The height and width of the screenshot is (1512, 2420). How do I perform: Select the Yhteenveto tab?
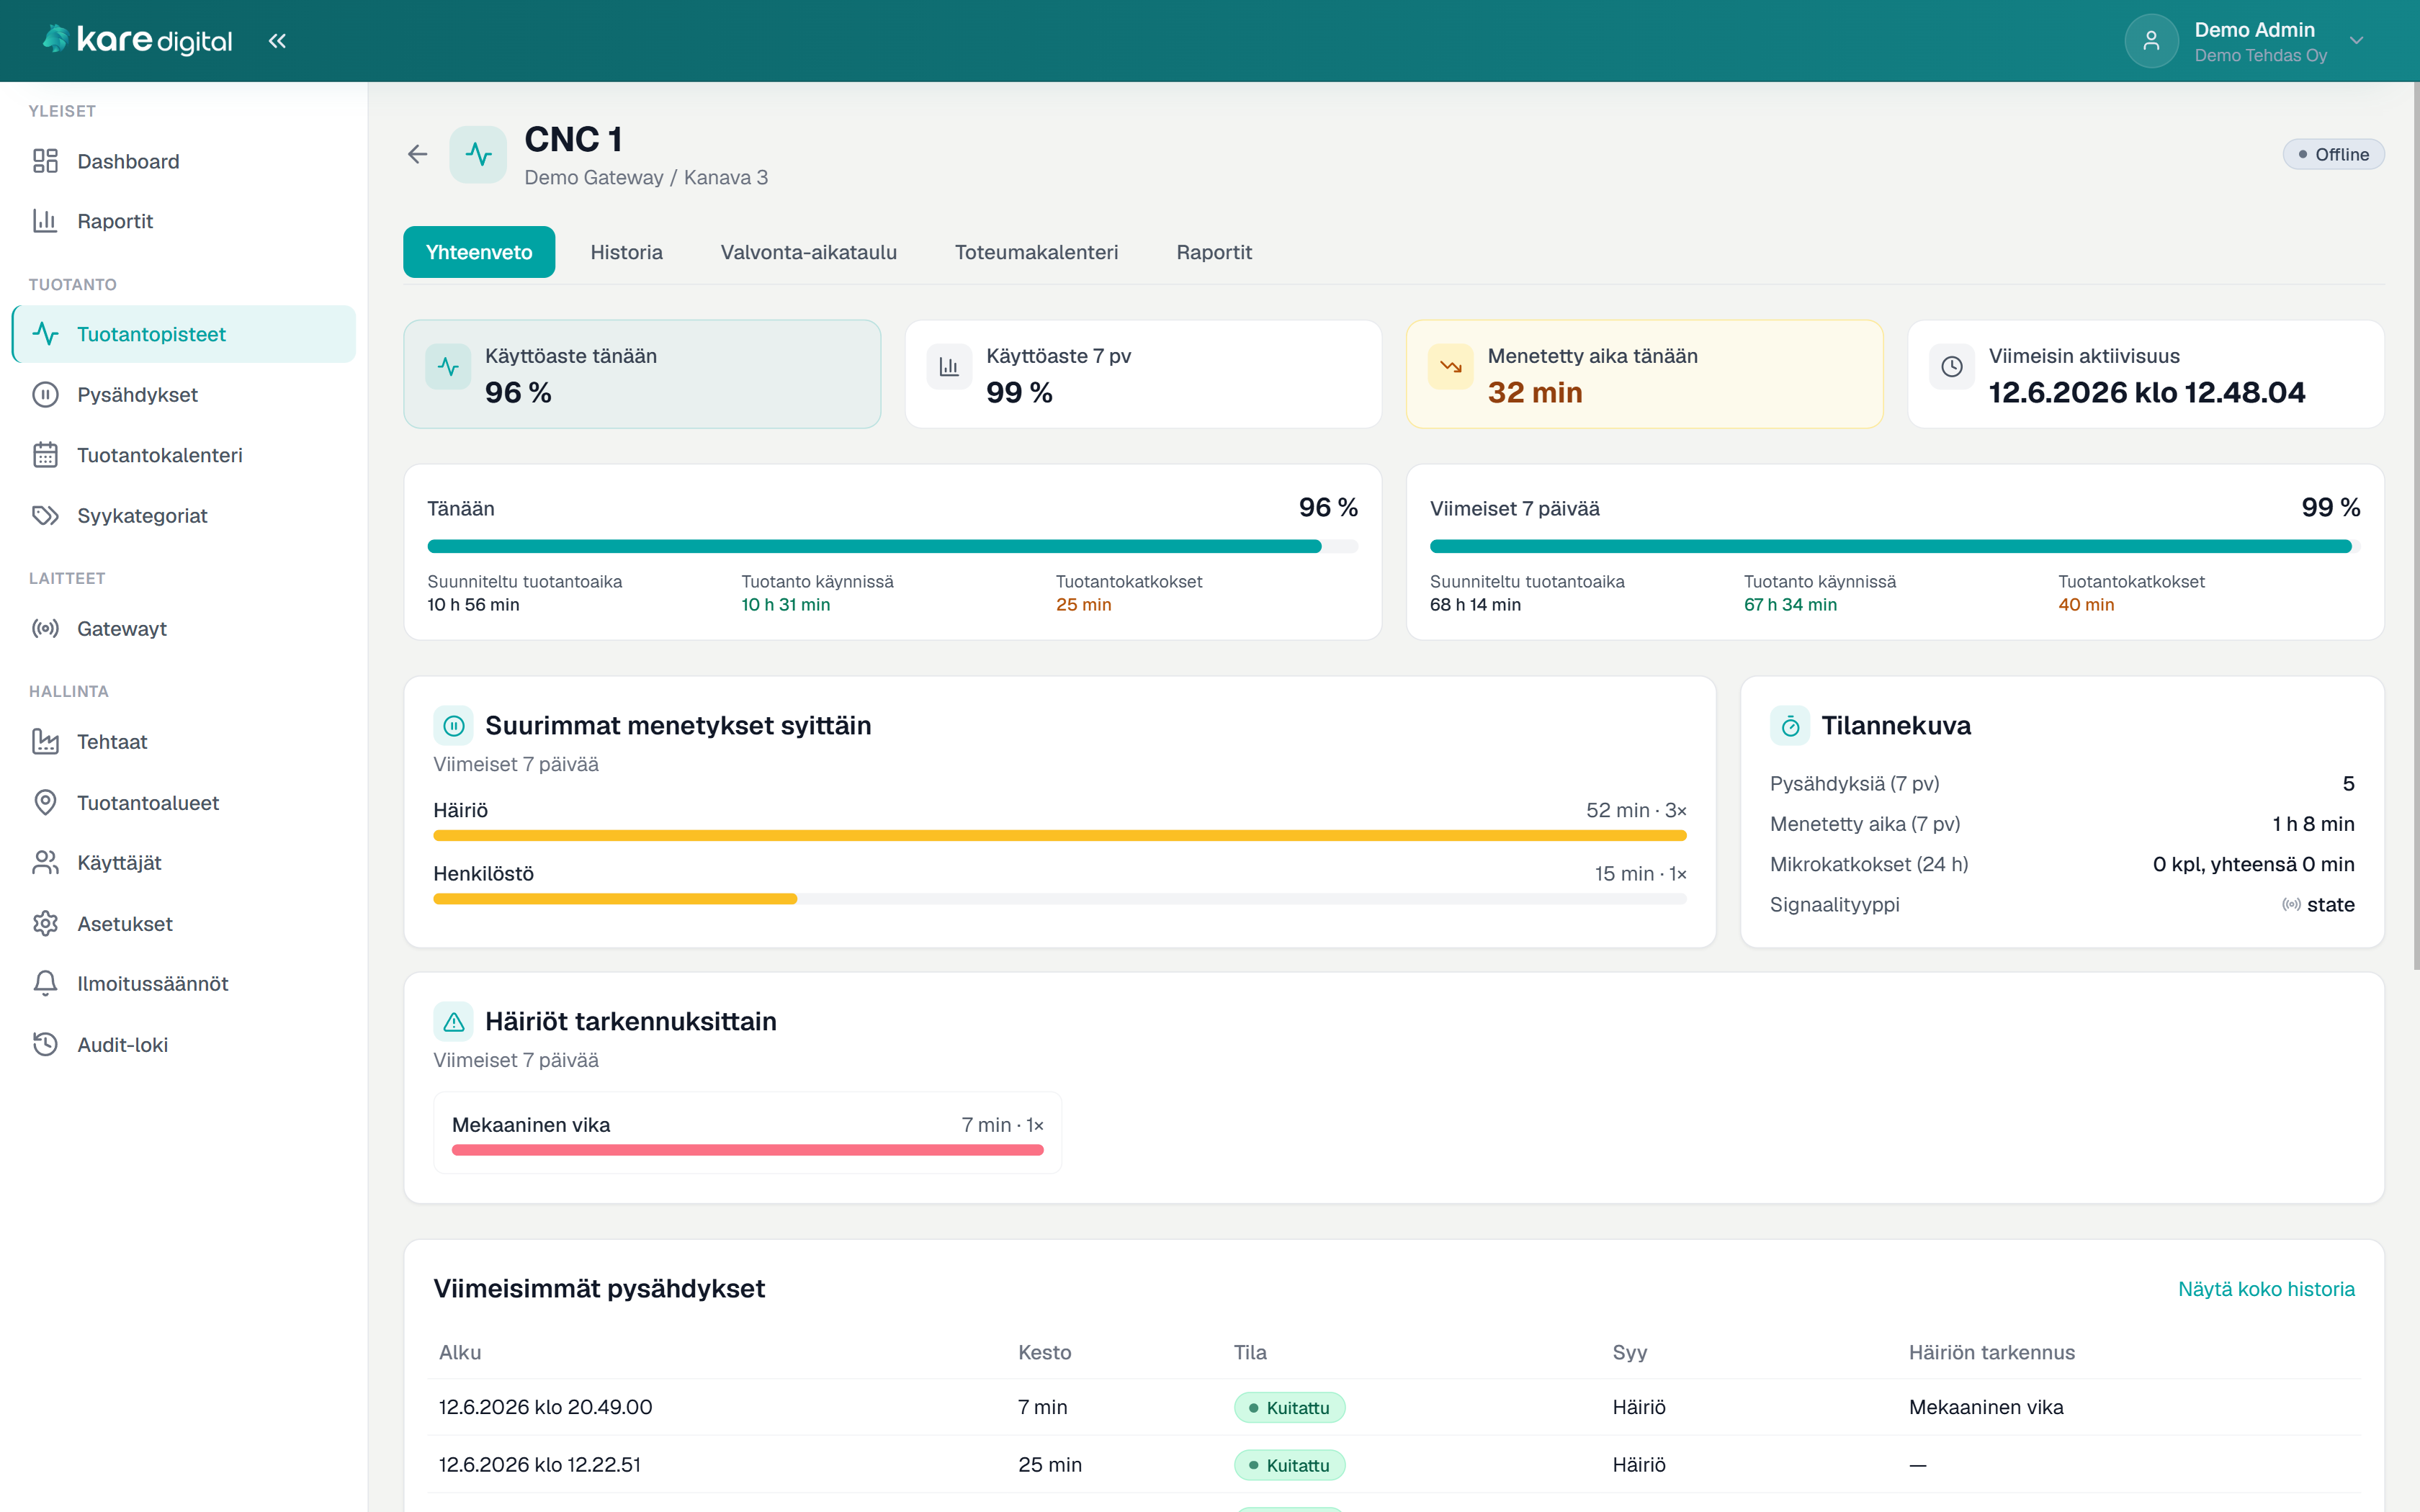coord(479,252)
